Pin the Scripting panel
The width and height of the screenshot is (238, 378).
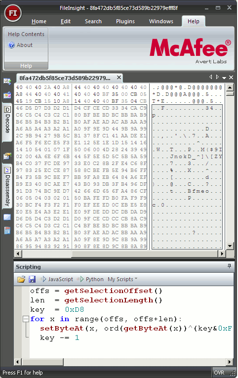click(x=229, y=266)
